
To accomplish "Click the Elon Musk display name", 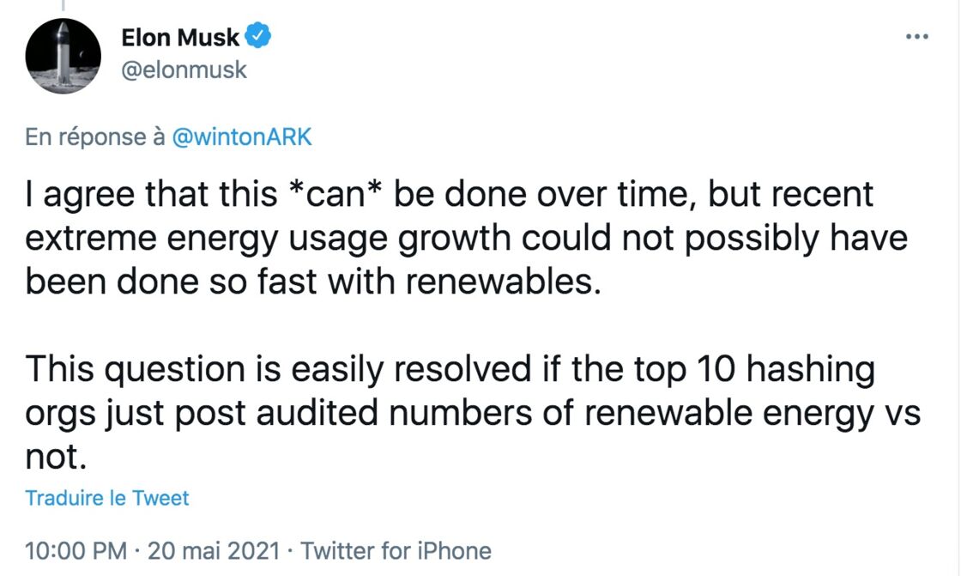I will click(x=180, y=38).
